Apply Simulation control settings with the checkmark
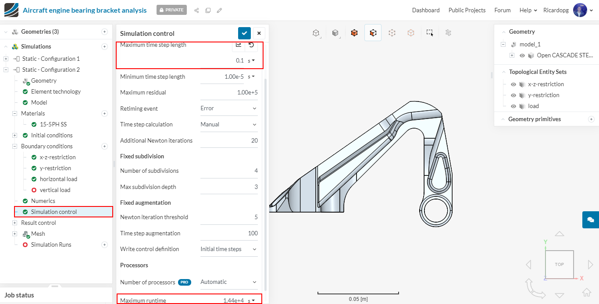599x304 pixels. click(x=244, y=33)
